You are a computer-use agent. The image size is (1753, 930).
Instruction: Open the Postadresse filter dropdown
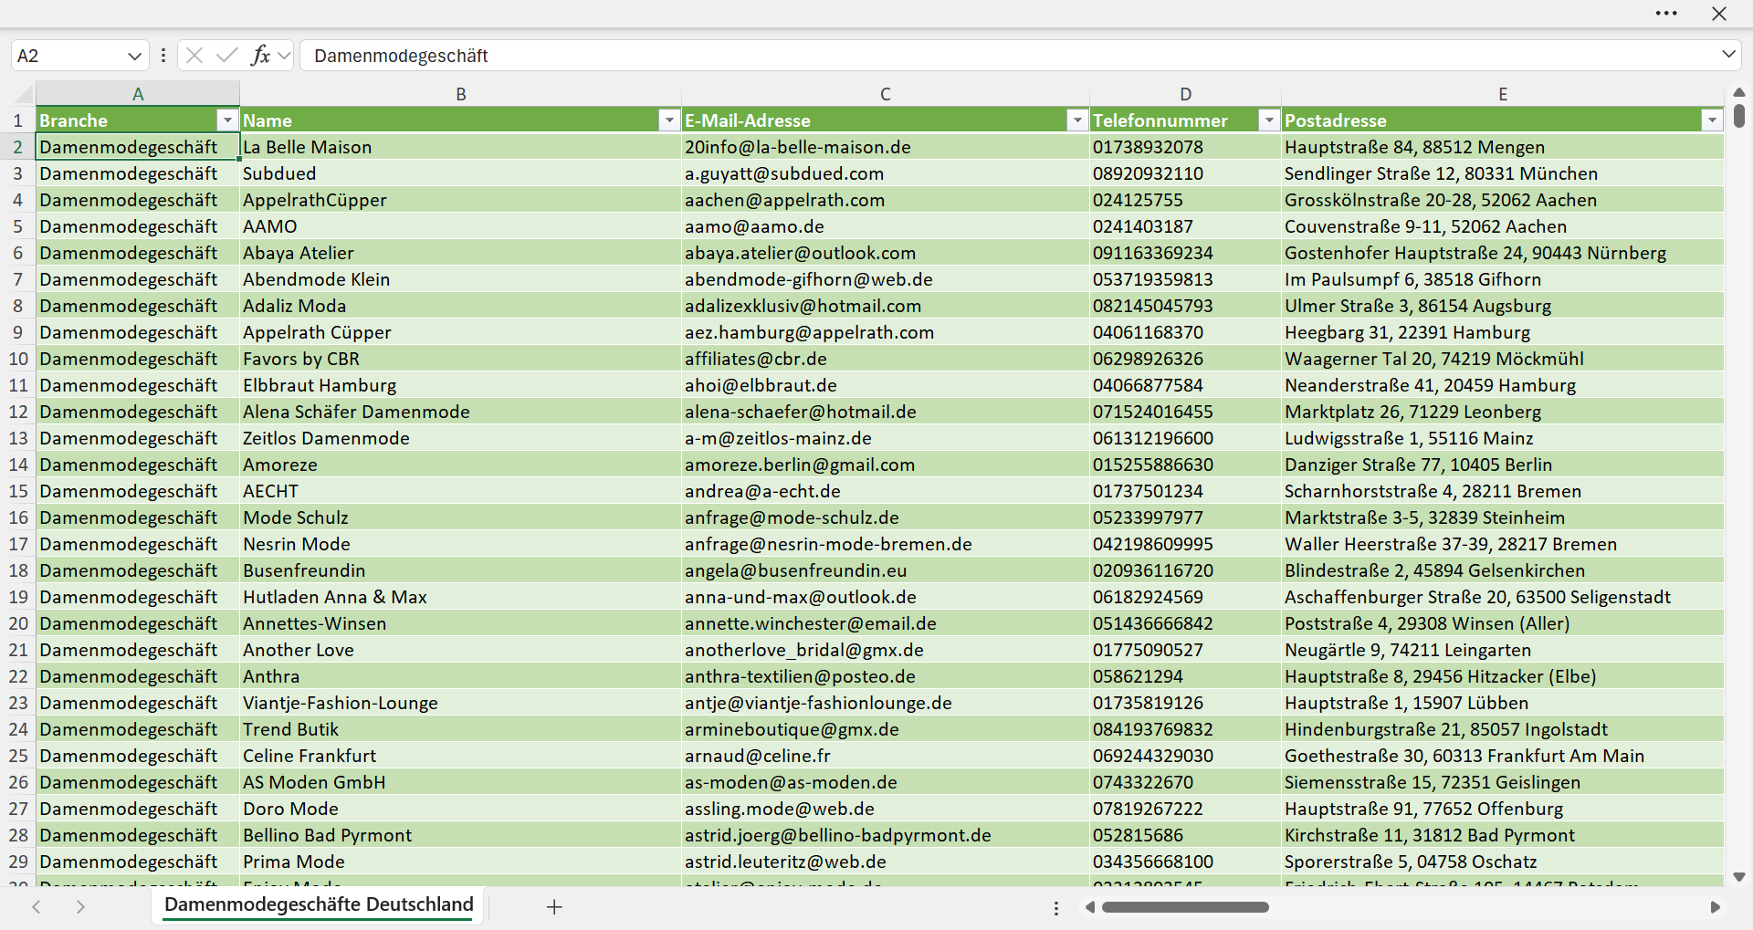click(1712, 120)
